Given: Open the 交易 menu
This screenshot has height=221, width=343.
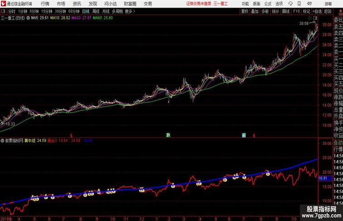Looking at the screenshot, I should tap(147, 4).
